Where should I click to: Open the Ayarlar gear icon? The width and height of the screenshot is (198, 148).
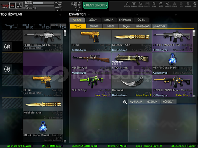[x=188, y=4]
